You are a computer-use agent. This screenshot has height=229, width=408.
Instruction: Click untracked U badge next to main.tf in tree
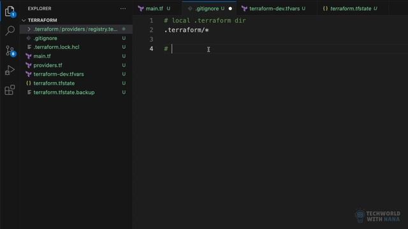[124, 56]
